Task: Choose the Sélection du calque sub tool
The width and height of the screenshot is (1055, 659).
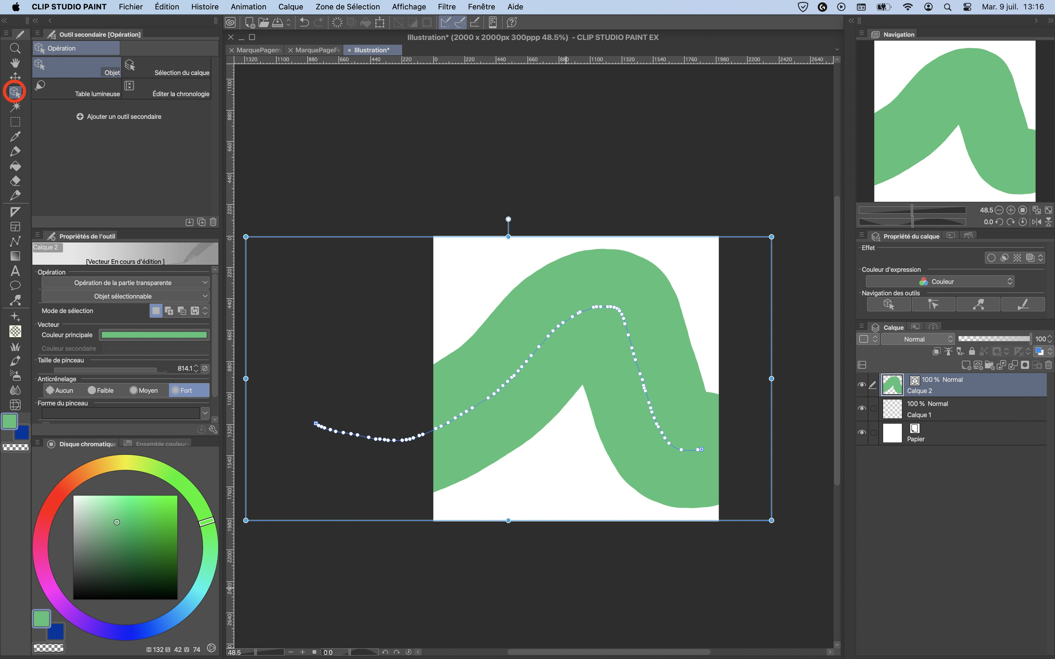Action: 168,68
